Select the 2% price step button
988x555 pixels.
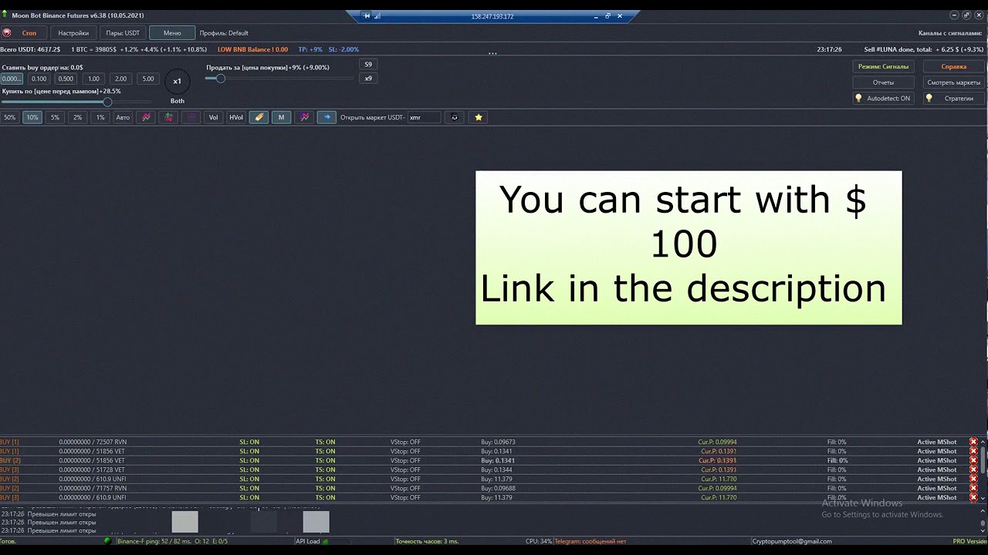tap(77, 117)
